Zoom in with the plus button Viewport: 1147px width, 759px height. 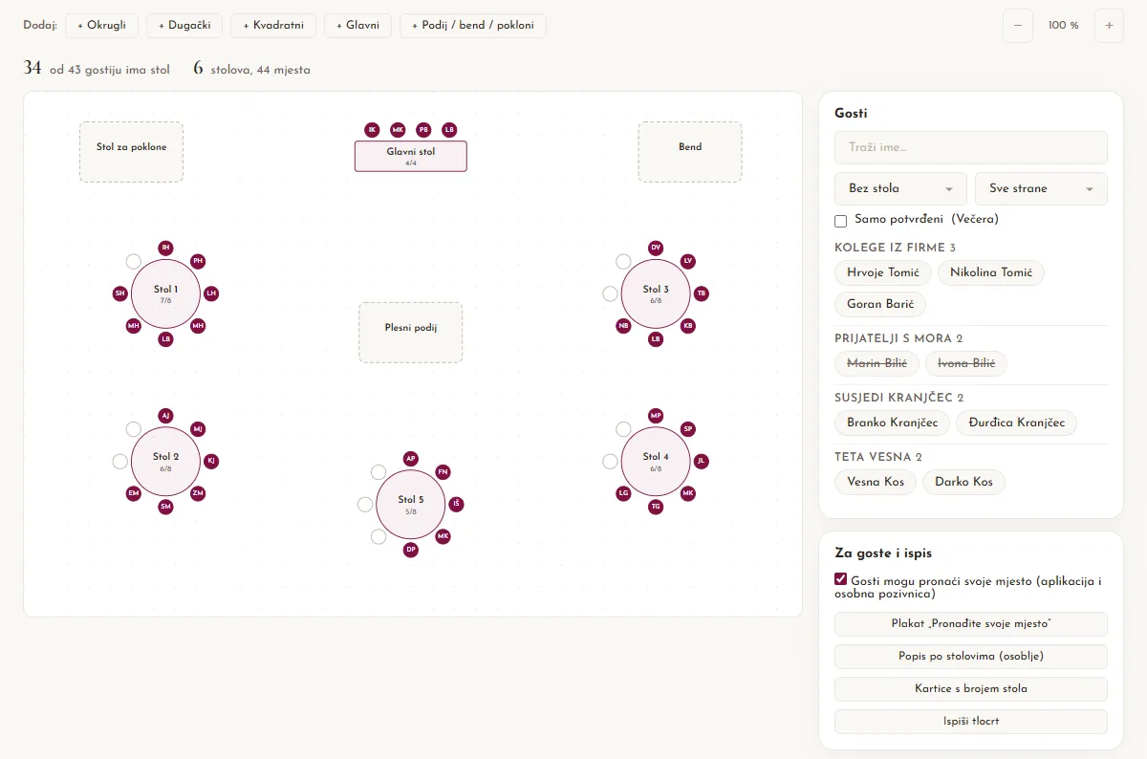coord(1109,26)
